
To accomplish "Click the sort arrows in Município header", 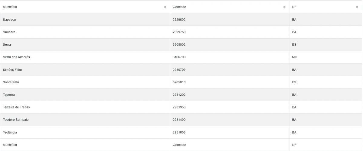I will click(x=165, y=7).
